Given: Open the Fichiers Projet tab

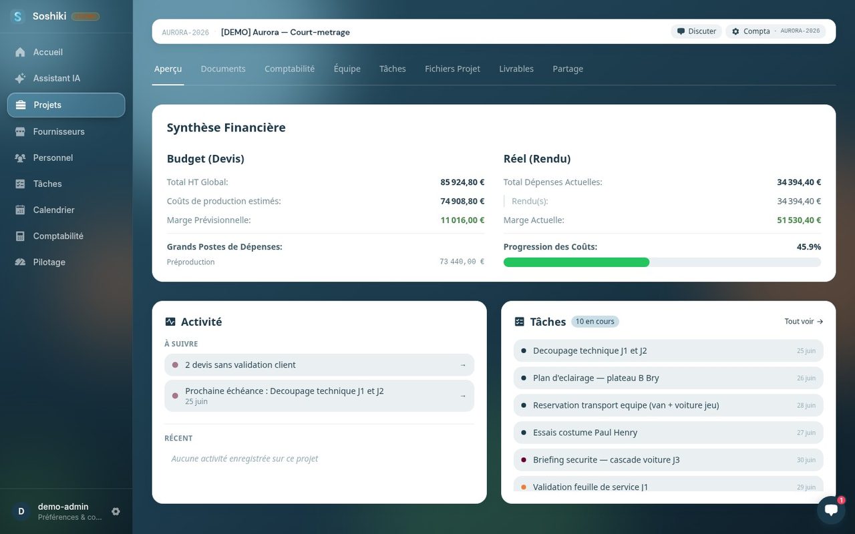Looking at the screenshot, I should [452, 69].
